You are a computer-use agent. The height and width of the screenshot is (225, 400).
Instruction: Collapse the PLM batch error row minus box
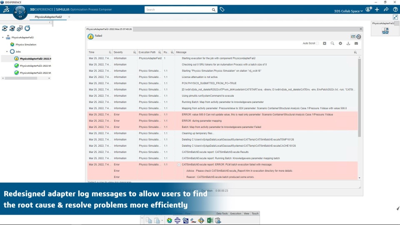[x=179, y=165]
